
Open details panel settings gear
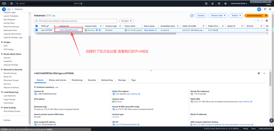pos(259,73)
